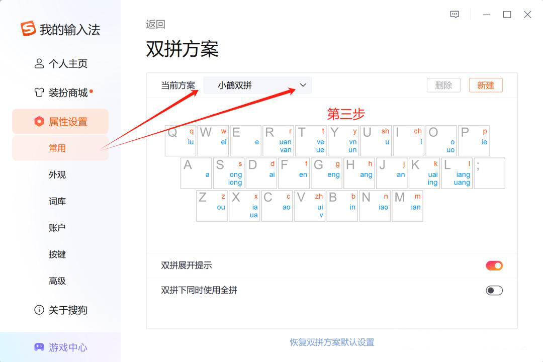Image resolution: width=543 pixels, height=362 pixels.
Task: Click the semicolon key on keyboard layout
Action: click(x=489, y=173)
